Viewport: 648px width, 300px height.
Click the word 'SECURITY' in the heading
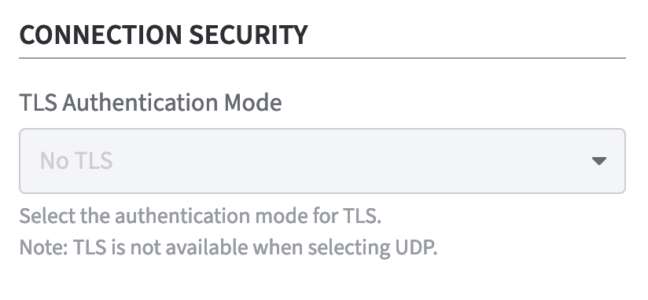pos(249,35)
